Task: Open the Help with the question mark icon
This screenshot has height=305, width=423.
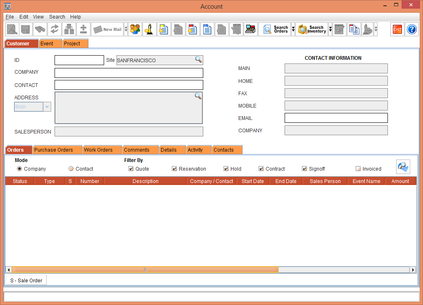Action: click(x=411, y=29)
